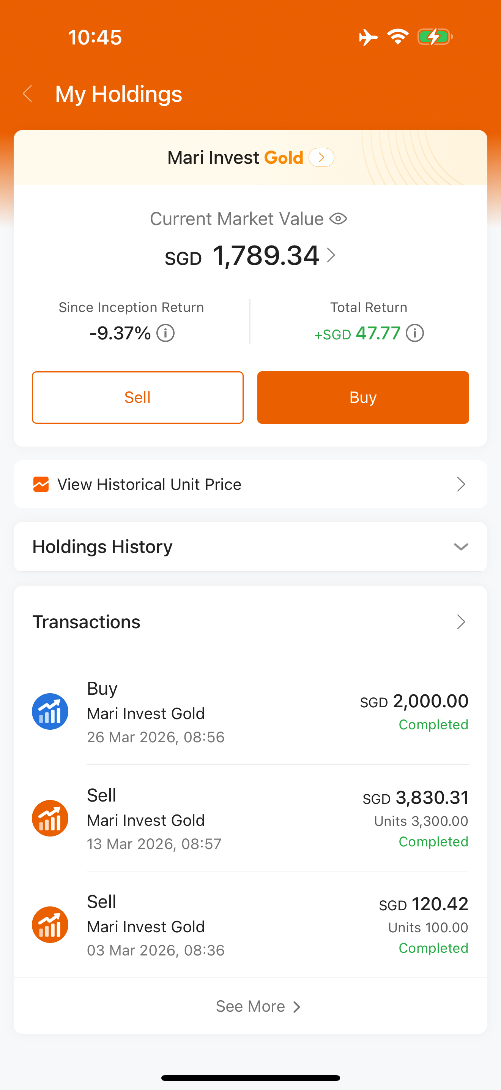Open Total Return info icon

(415, 333)
